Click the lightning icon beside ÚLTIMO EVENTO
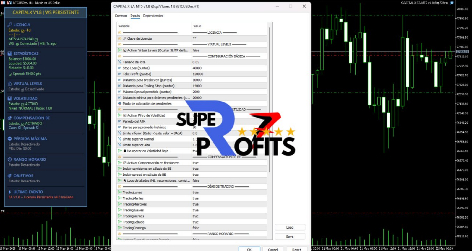Screen dimensions: 472x251 (10, 192)
